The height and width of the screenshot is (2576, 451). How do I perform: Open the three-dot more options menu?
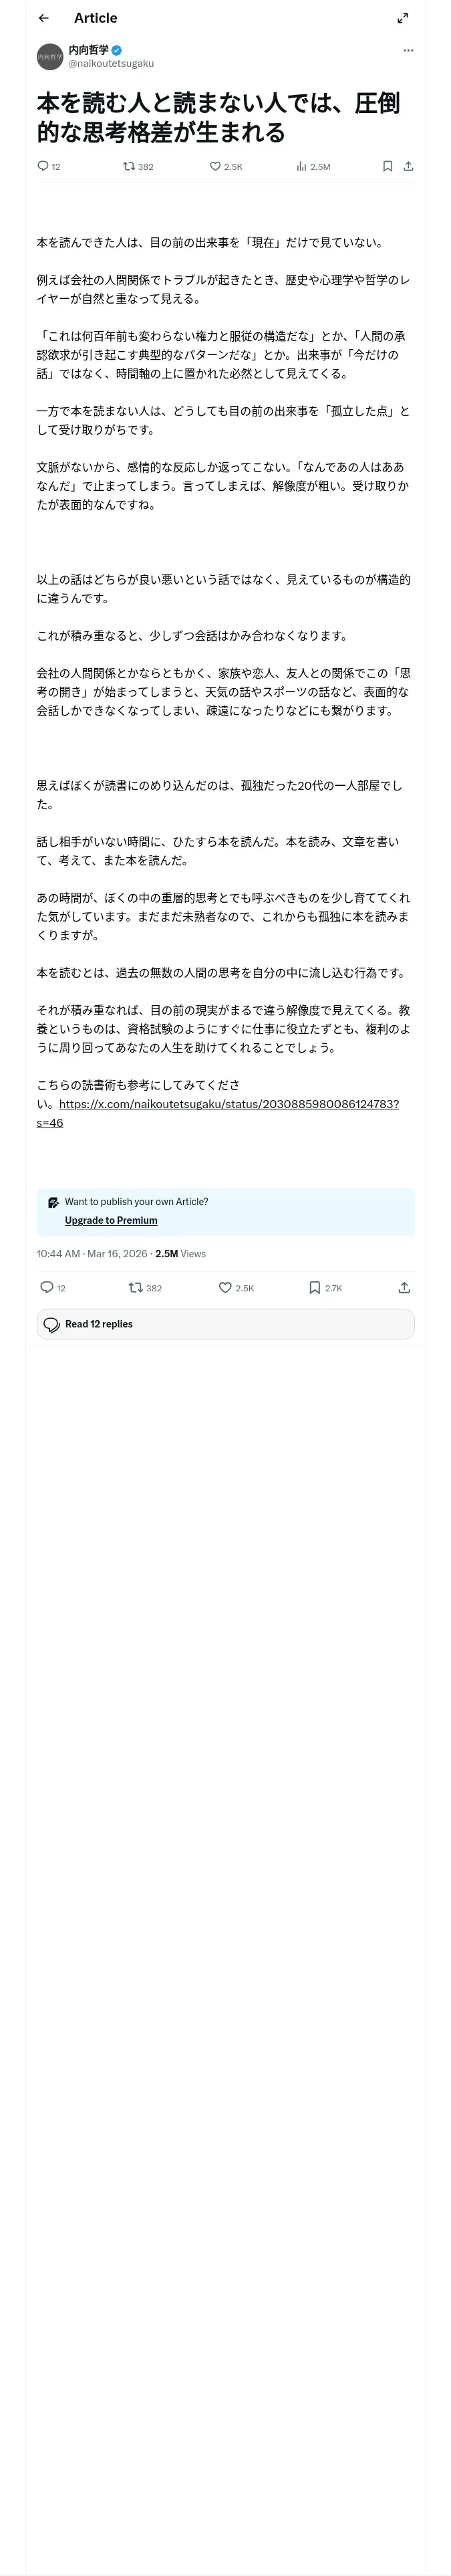point(408,50)
